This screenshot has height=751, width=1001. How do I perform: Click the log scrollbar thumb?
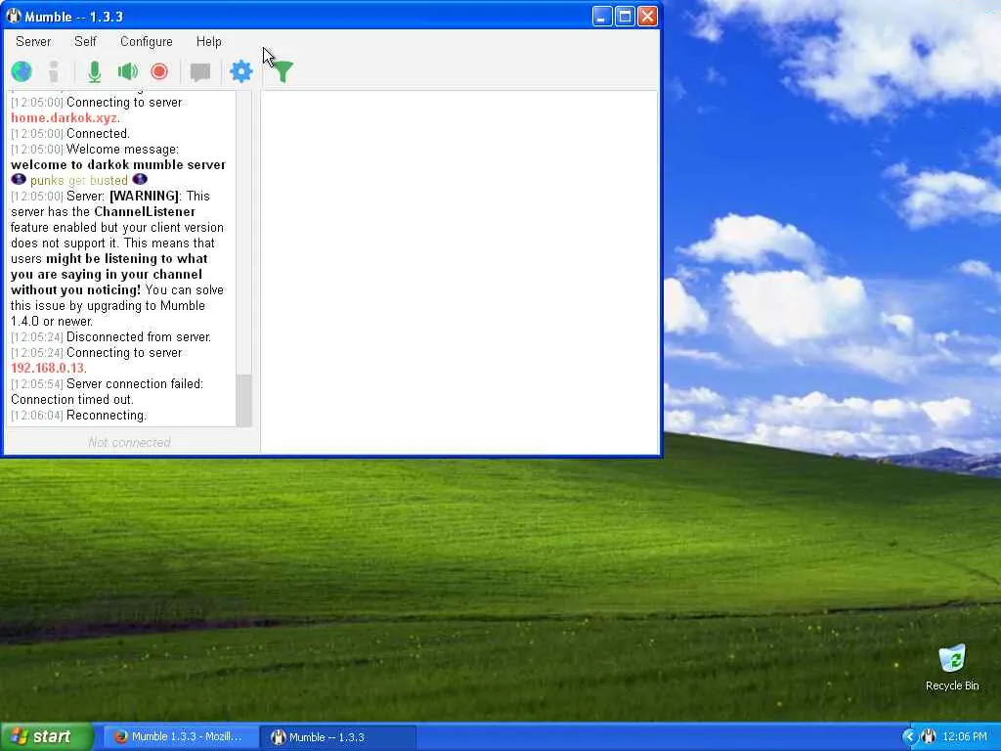pyautogui.click(x=243, y=400)
